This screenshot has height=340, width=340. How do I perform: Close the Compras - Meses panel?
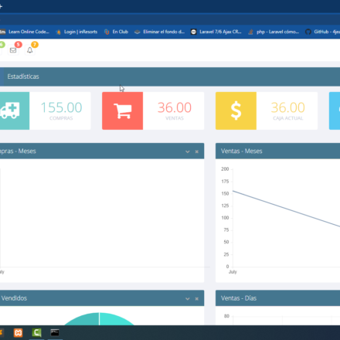coord(197,151)
